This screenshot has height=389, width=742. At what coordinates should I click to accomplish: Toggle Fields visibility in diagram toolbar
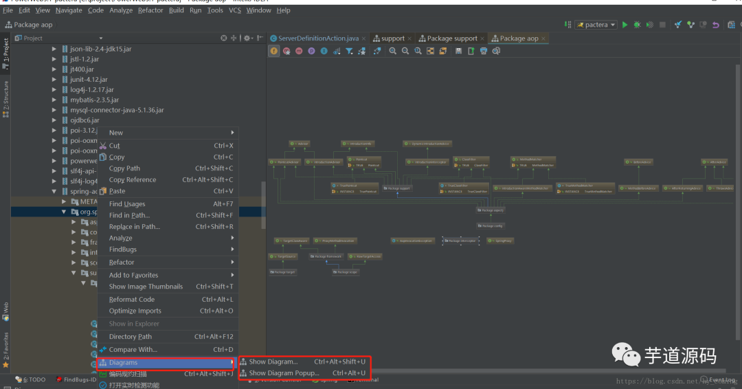[274, 51]
